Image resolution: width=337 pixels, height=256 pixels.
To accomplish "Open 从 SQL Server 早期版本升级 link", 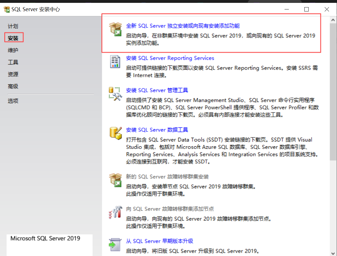I will 159,241.
